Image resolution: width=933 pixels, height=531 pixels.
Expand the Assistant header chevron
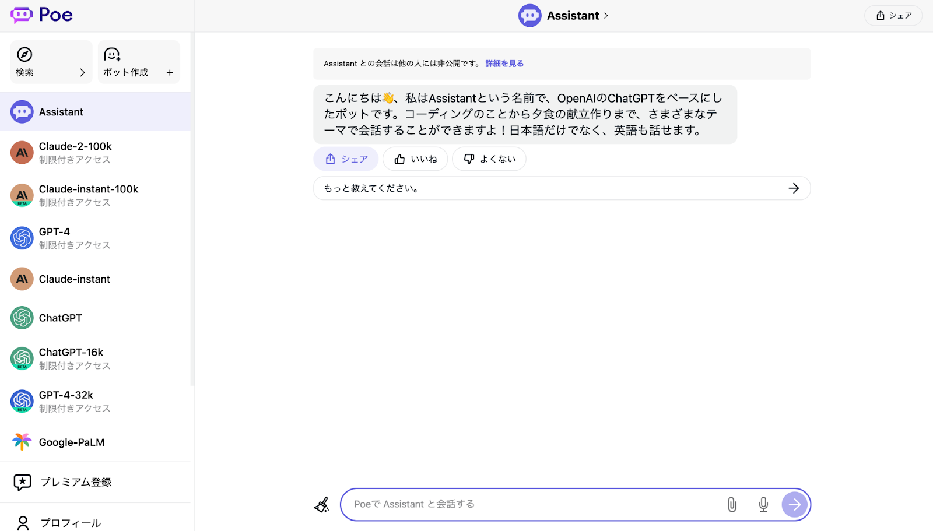tap(606, 16)
